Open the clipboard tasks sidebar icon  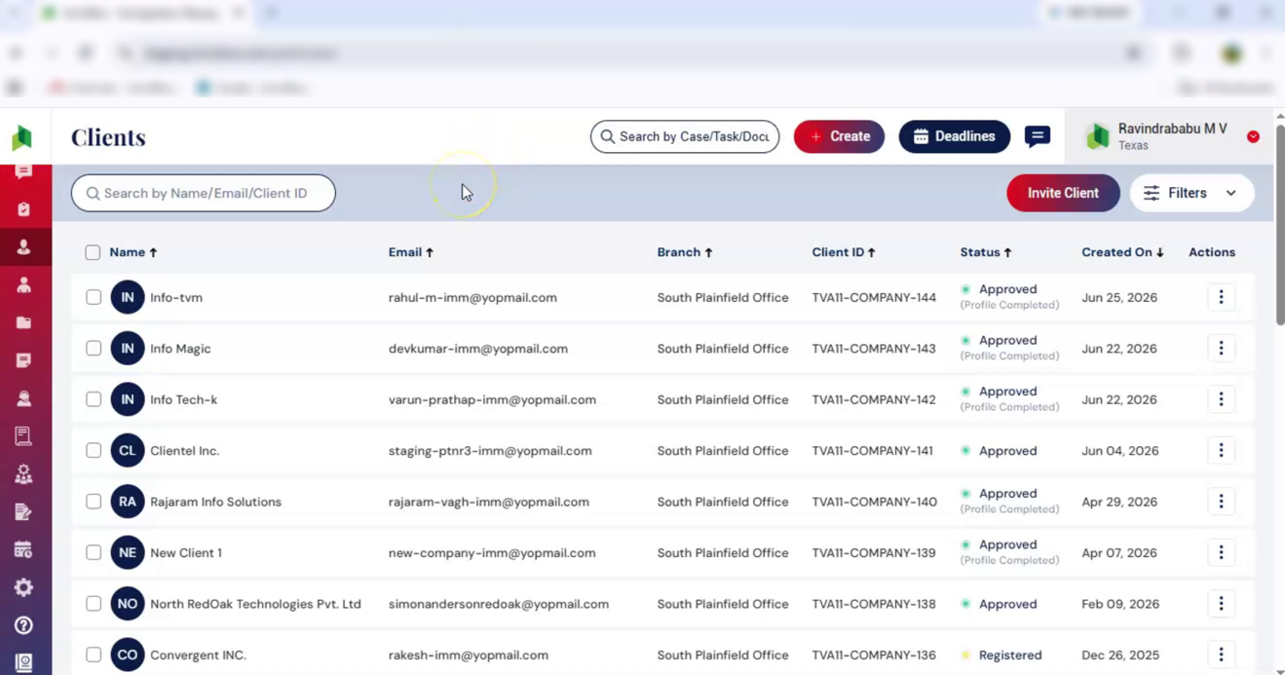[x=24, y=209]
